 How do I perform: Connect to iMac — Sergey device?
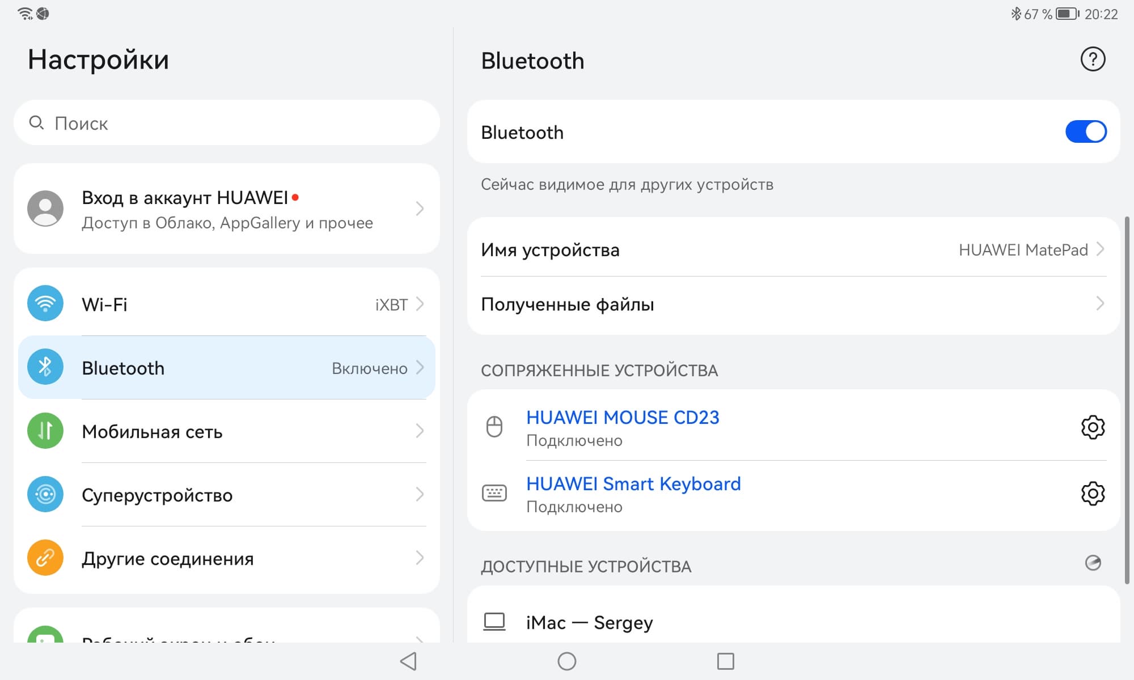[590, 622]
